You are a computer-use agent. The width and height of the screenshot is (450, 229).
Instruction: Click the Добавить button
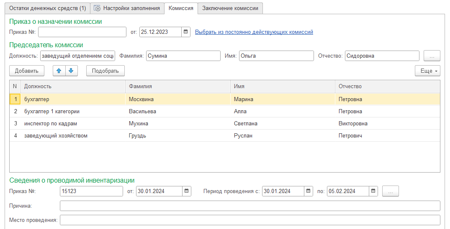[27, 71]
